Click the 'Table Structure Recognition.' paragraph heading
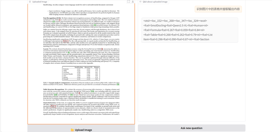 pos(54,90)
